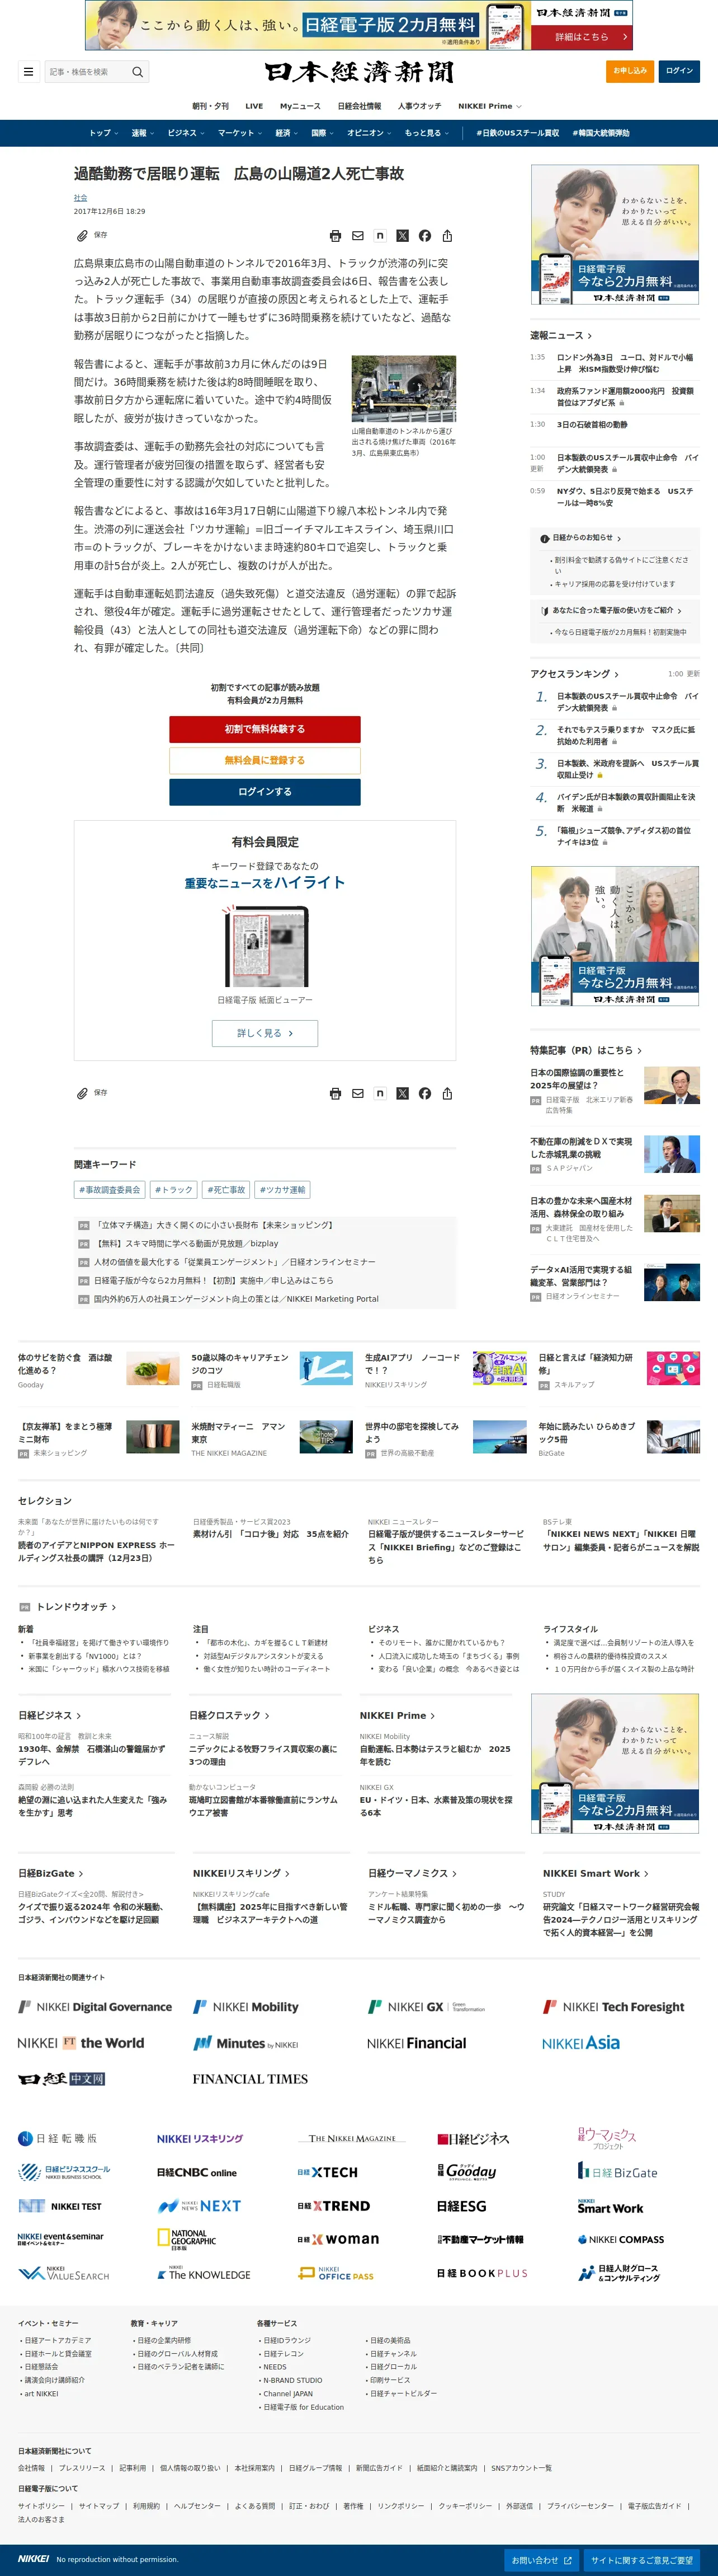Viewport: 718px width, 2576px height.
Task: Click the paperclip save icon below the article
Action: coord(82,1093)
